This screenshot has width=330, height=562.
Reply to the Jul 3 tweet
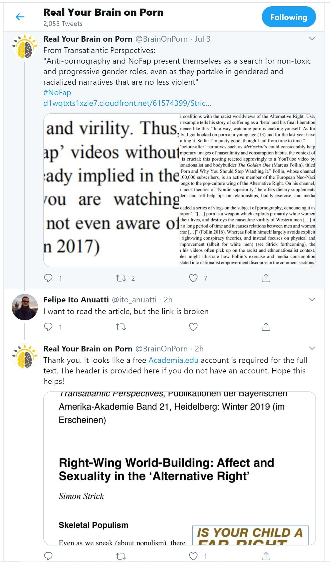(x=48, y=278)
